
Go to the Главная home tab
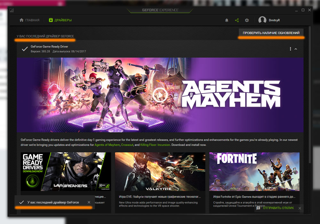[x=29, y=20]
